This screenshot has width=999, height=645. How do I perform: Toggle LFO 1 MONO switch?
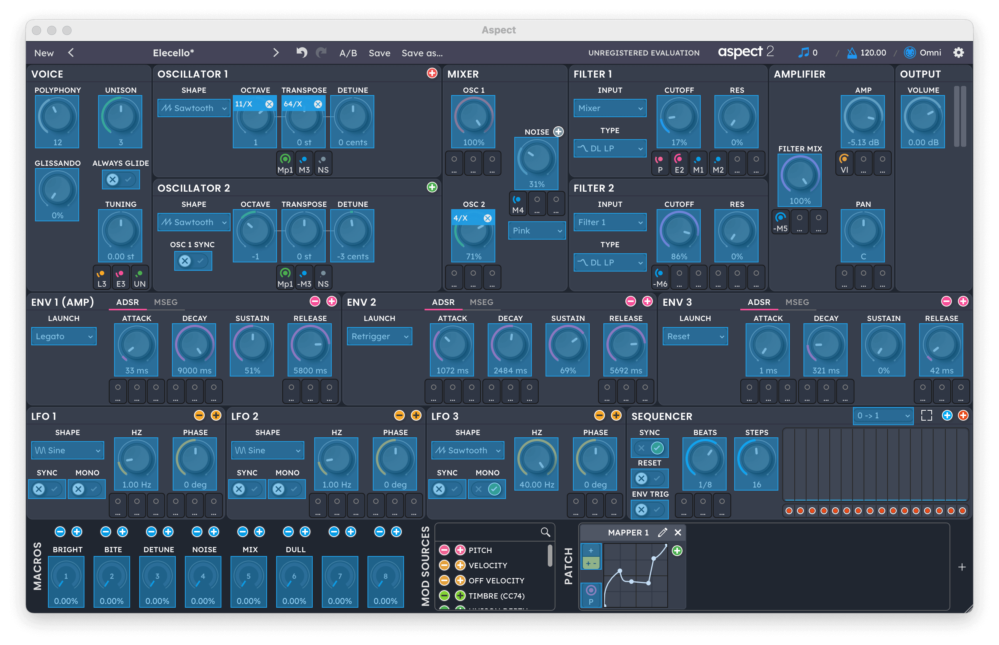pos(87,489)
